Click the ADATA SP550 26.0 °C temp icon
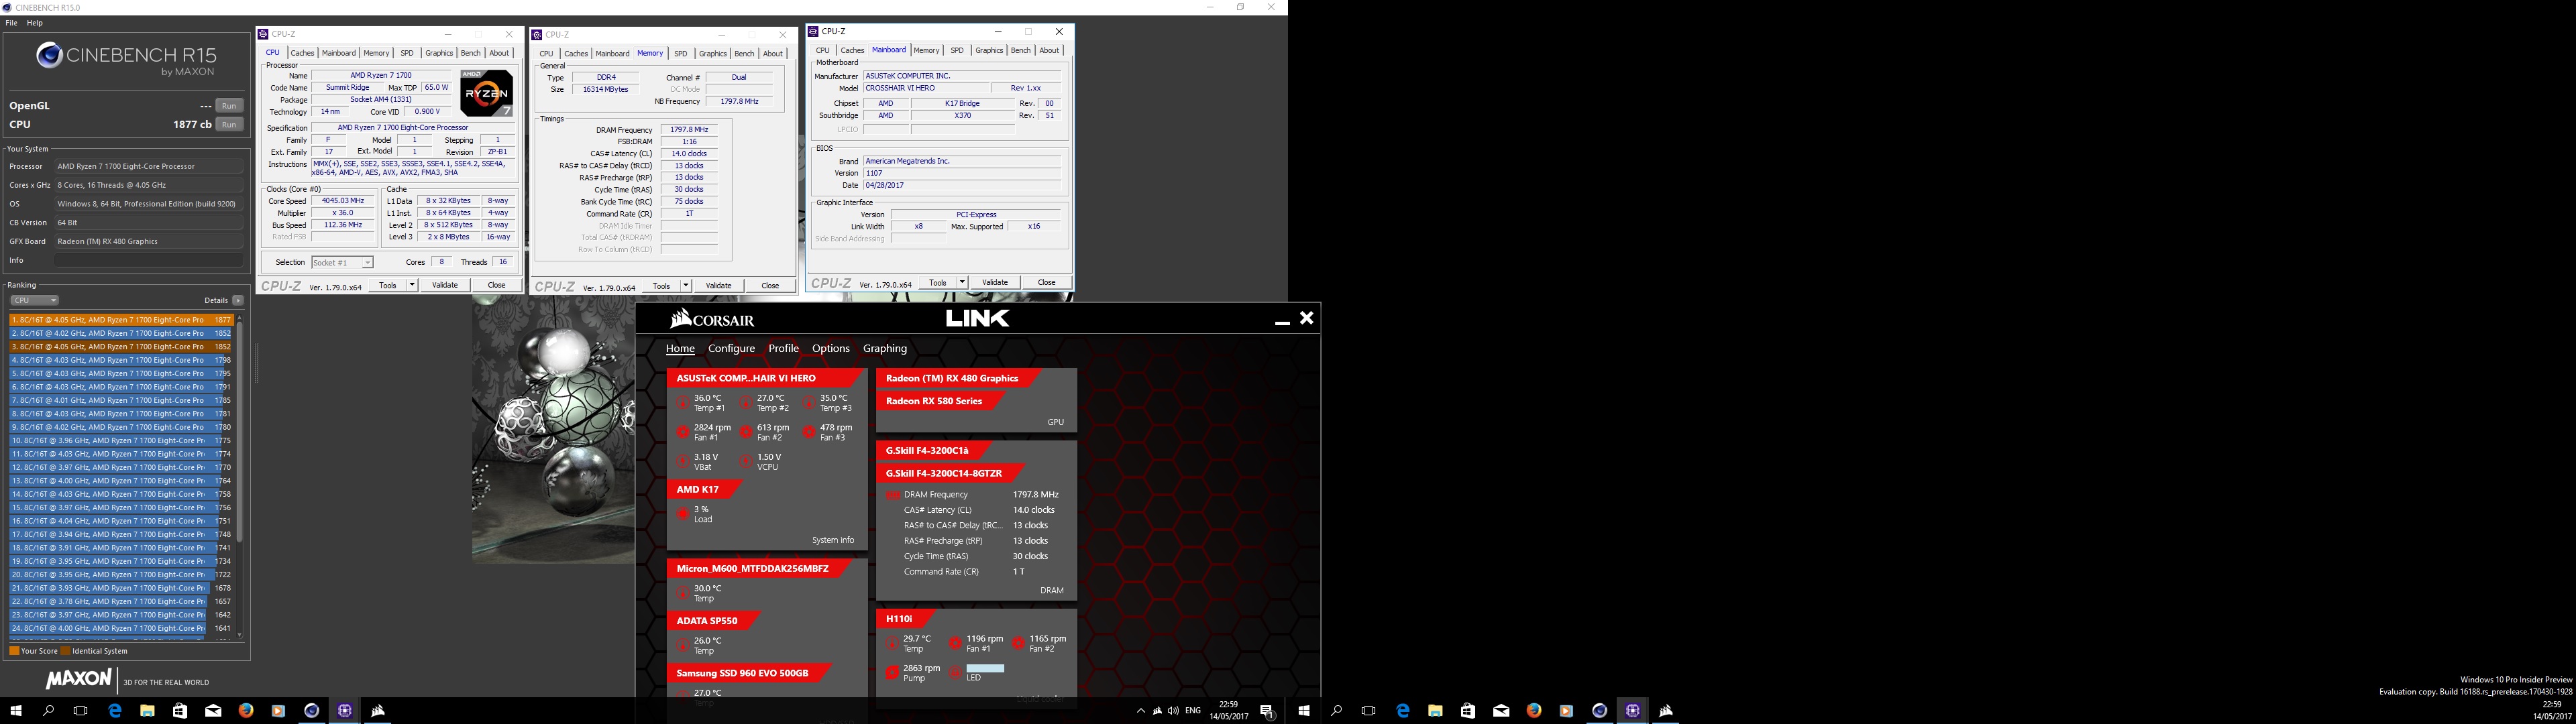The width and height of the screenshot is (2576, 724). (x=683, y=645)
